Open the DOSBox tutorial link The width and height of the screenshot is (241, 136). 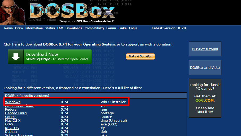(x=205, y=49)
